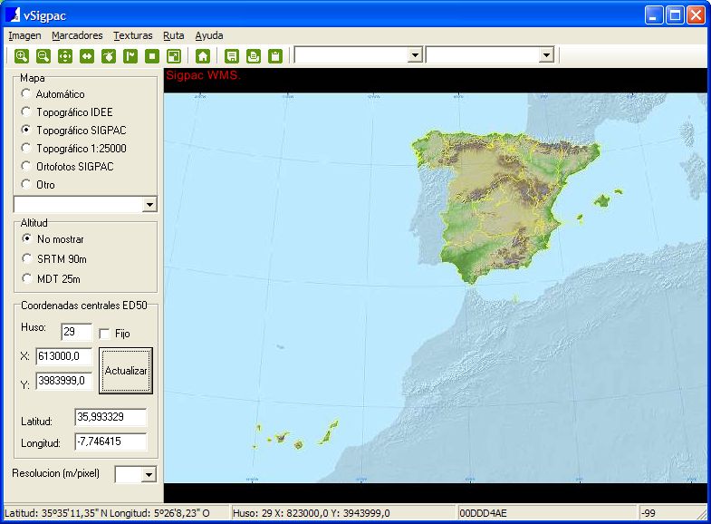711x524 pixels.
Task: Open the Marcadores menu
Action: 77,35
